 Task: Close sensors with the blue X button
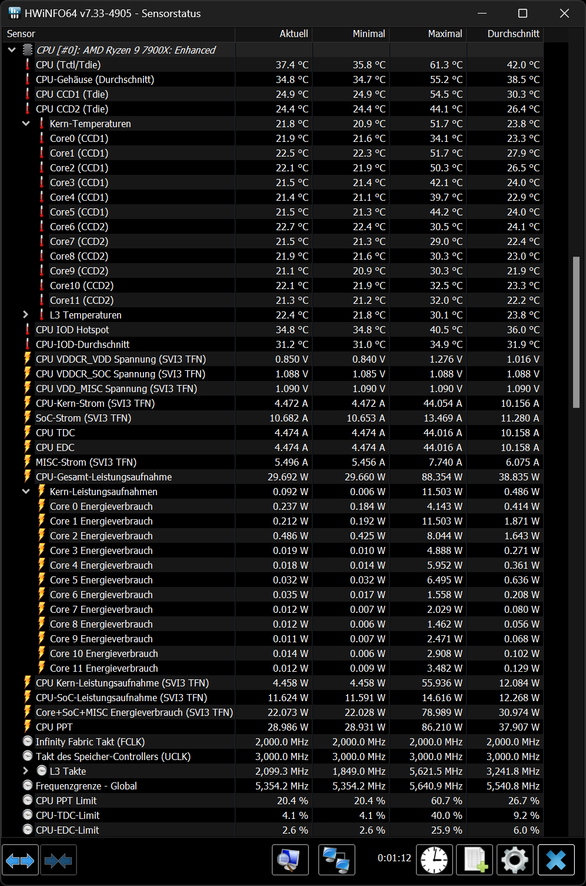[x=556, y=860]
